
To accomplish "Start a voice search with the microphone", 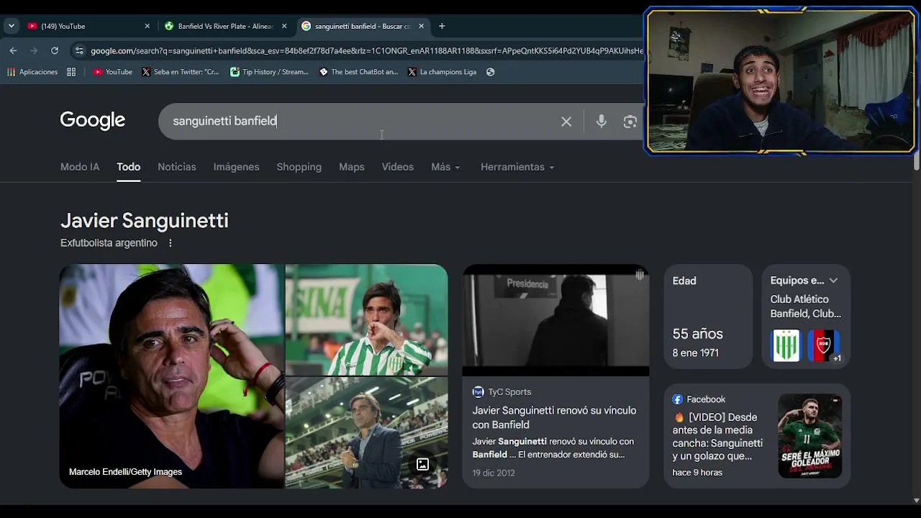I will pos(602,122).
